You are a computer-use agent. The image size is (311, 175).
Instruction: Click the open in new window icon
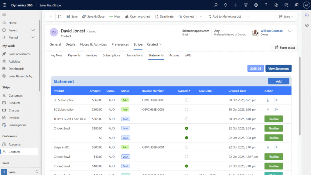click(60, 17)
